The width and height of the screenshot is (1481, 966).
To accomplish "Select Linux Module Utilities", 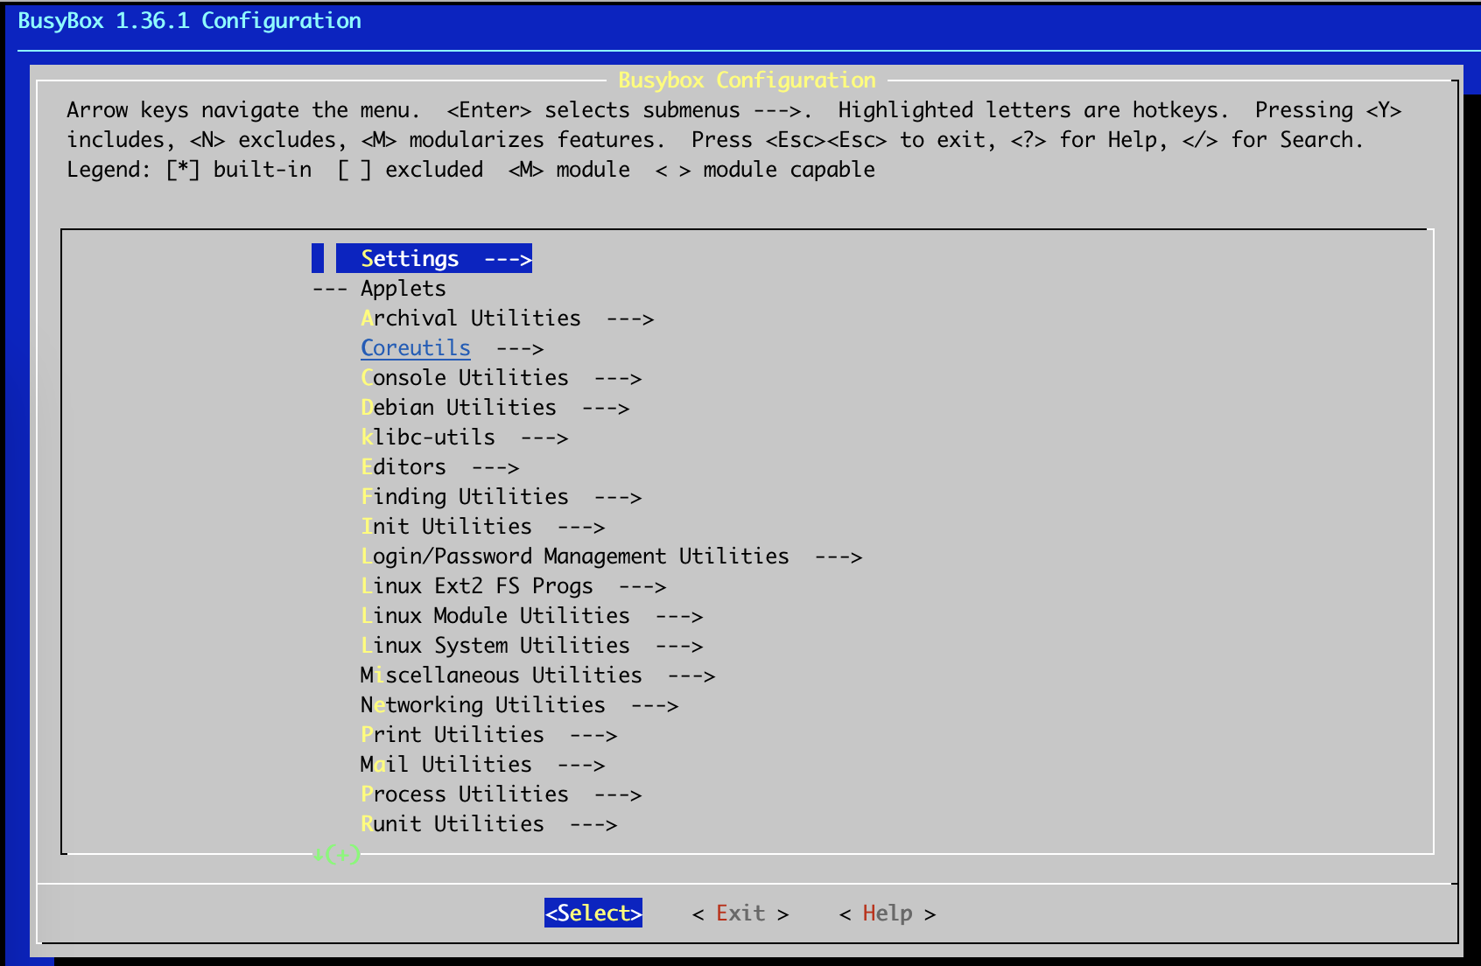I will [x=495, y=616].
